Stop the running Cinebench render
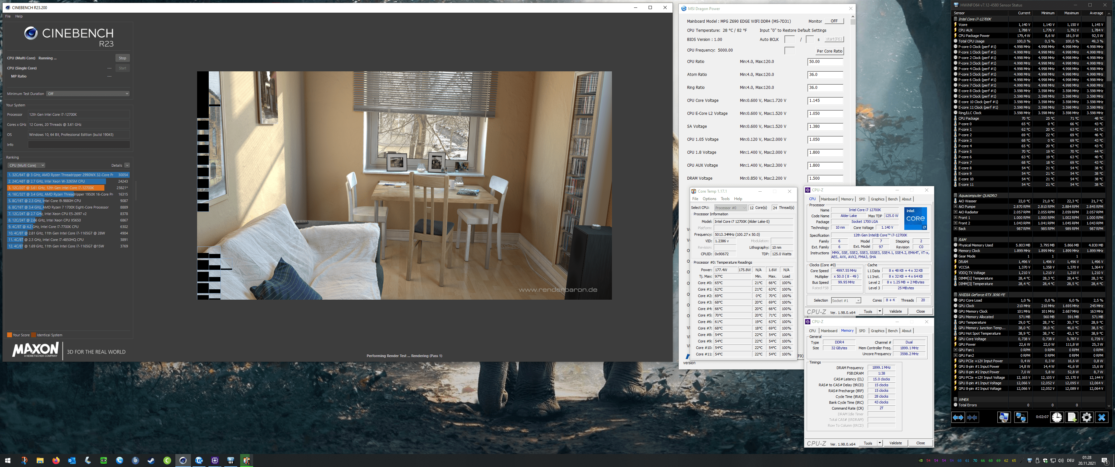The height and width of the screenshot is (467, 1115). (123, 58)
